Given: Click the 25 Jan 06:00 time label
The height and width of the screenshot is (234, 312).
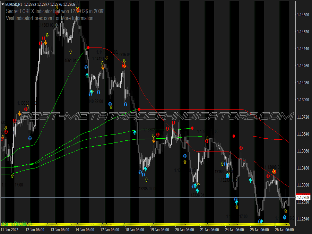Looking at the screenshot, I should [x=259, y=230].
